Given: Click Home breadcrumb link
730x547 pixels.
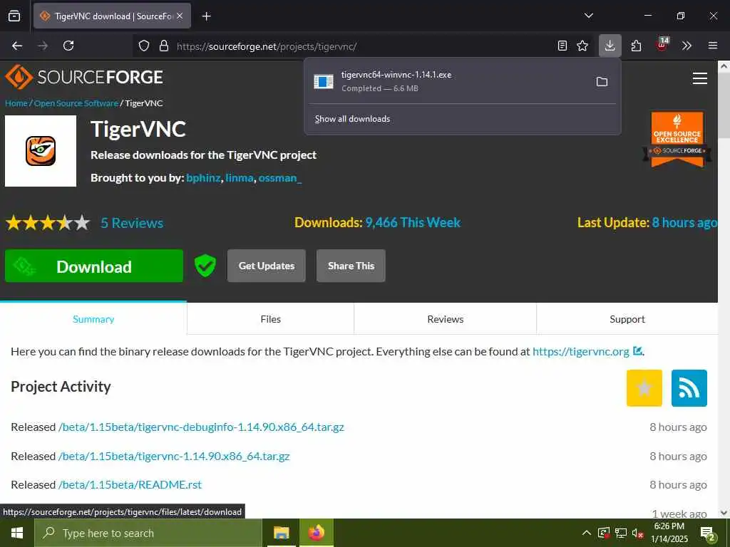Looking at the screenshot, I should [16, 103].
